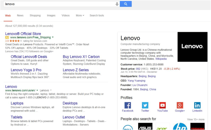The height and width of the screenshot is (130, 211).
Task: Open Lenovo's Facebook profile icon
Action: 127,105
